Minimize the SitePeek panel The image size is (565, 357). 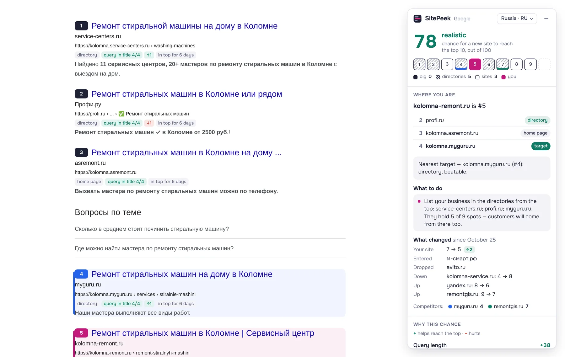pyautogui.click(x=546, y=19)
